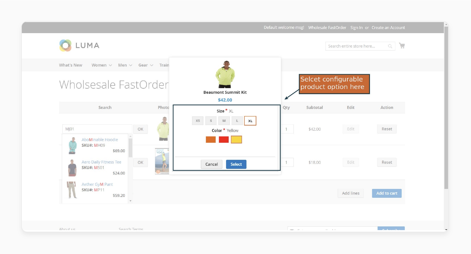Image resolution: width=471 pixels, height=254 pixels.
Task: Click the Sign In link
Action: coord(356,28)
